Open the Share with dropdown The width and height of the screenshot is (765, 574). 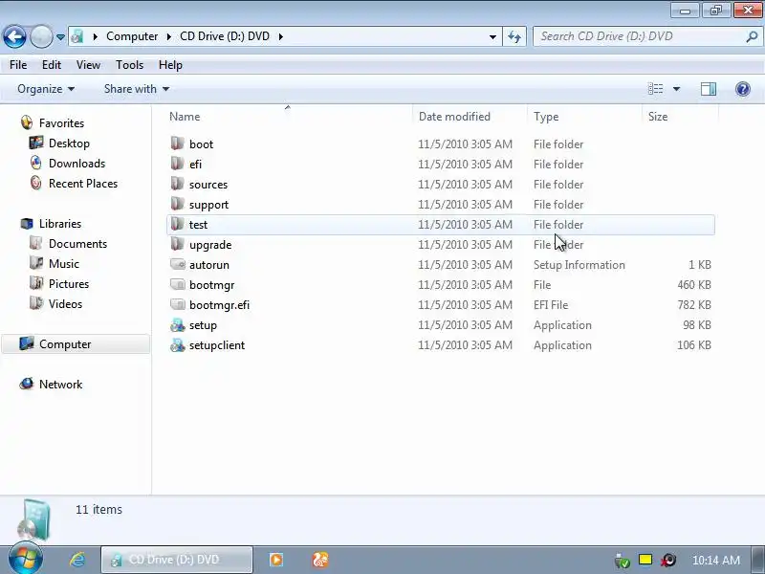coord(137,89)
